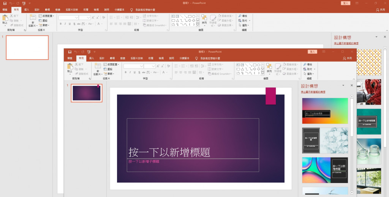Click 停止顯示新簡報的構想 link in 簡報3 pane
This screenshot has height=197, width=389.
[x=313, y=92]
